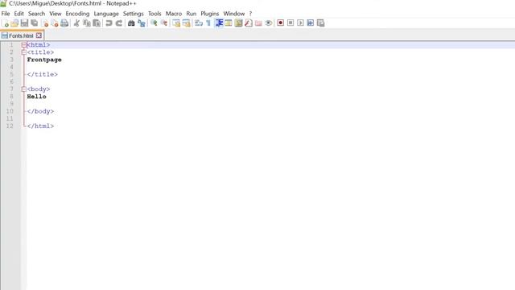Click the word Frontpage on line 3

[x=44, y=60]
